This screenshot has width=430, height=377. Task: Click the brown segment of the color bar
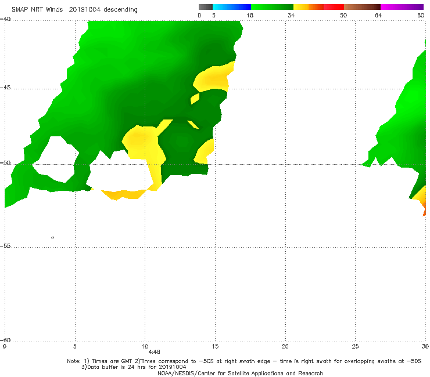coord(362,7)
